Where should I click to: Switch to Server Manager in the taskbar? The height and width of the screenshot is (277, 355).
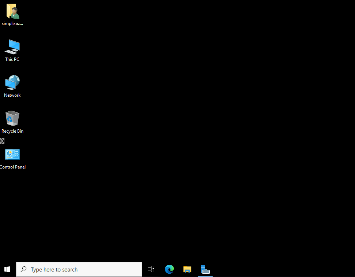205,269
